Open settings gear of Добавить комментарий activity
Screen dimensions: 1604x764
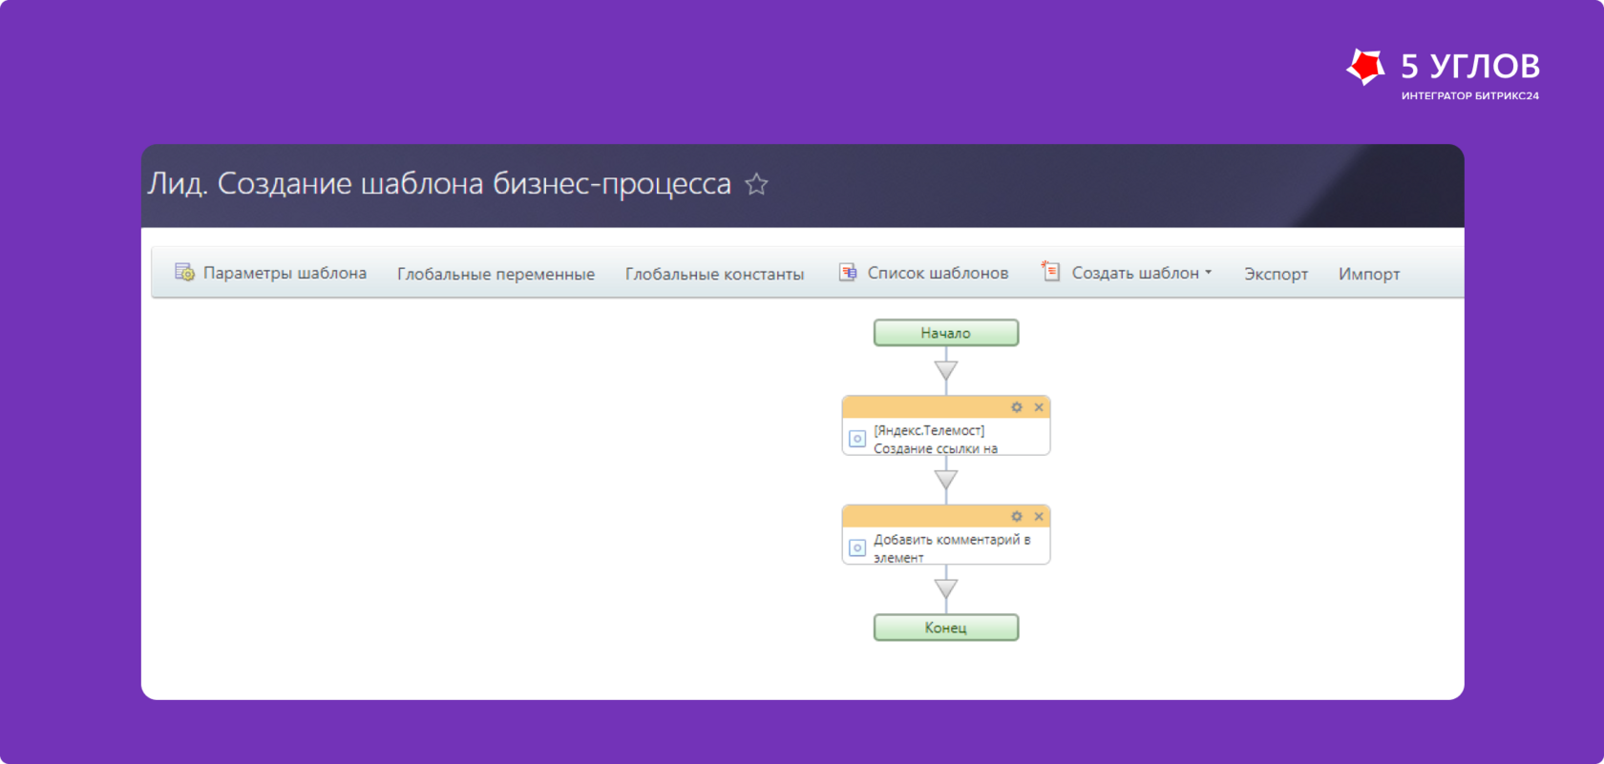1017,516
